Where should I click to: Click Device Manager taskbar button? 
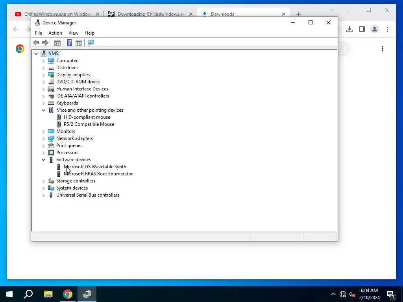tap(87, 294)
